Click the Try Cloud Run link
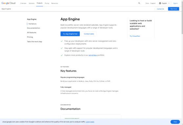The image size is (183, 125). tap(135, 36)
